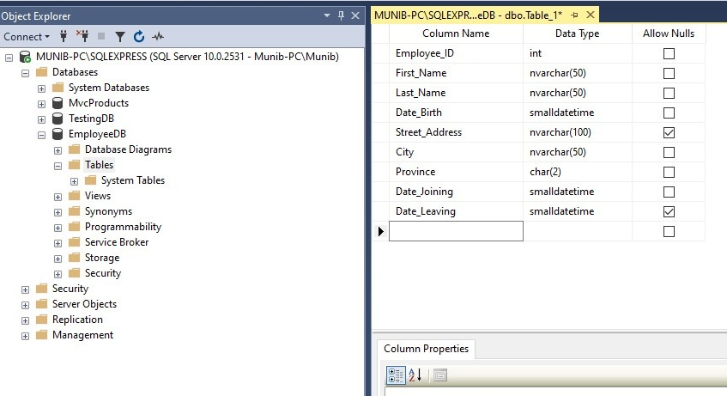This screenshot has height=396, width=727.
Task: Open the Object Explorer window position arrow
Action: (327, 15)
